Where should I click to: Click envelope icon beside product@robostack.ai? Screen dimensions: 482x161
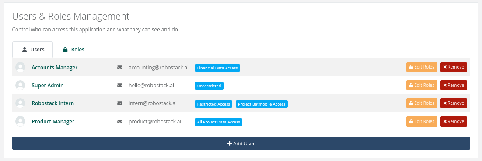120,122
